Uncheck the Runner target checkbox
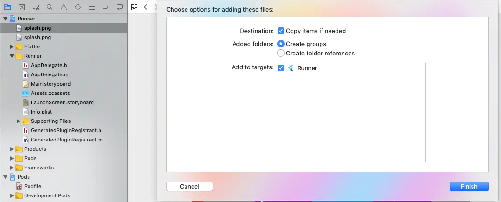This screenshot has width=501, height=202. (281, 68)
